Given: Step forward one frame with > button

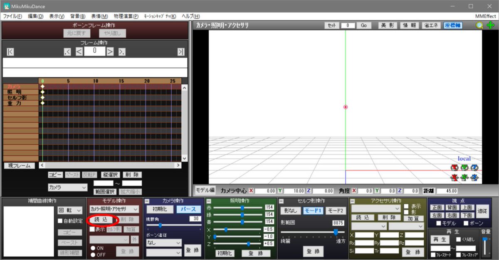Looking at the screenshot, I should tap(110, 51).
